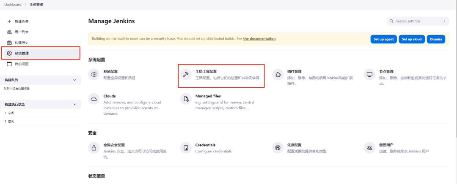This screenshot has height=184, width=457.
Task: Open the Credentials title link
Action: (205, 145)
